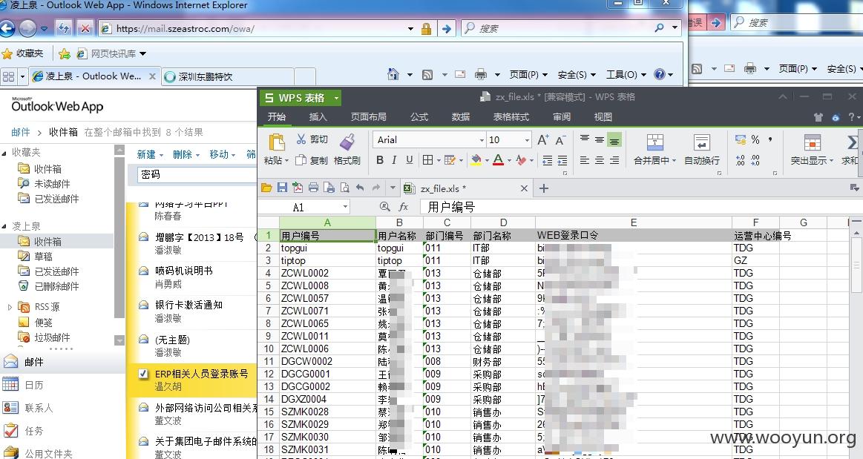Collapse the 收藏夹 folder group in Outlook
863x459 pixels.
pos(4,153)
